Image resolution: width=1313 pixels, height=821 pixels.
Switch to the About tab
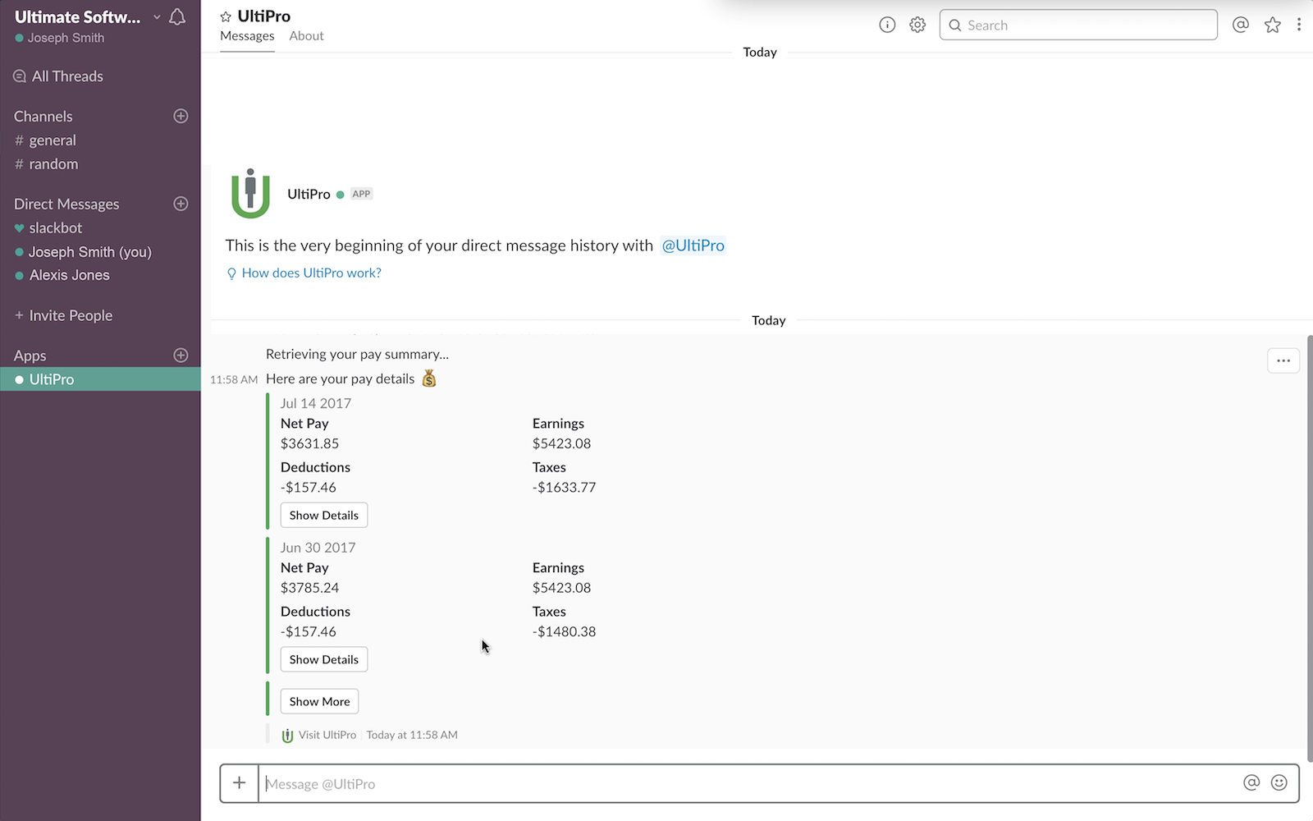[306, 36]
